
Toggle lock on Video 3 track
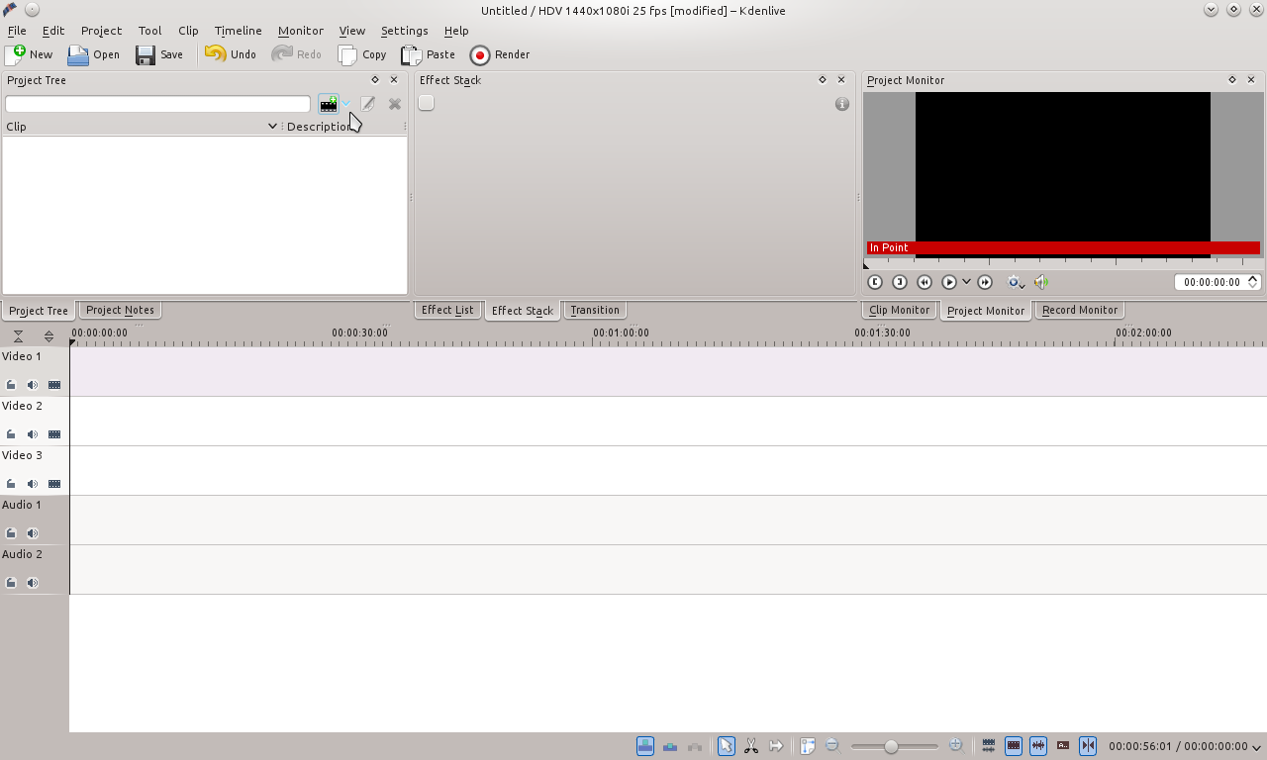[x=11, y=484]
